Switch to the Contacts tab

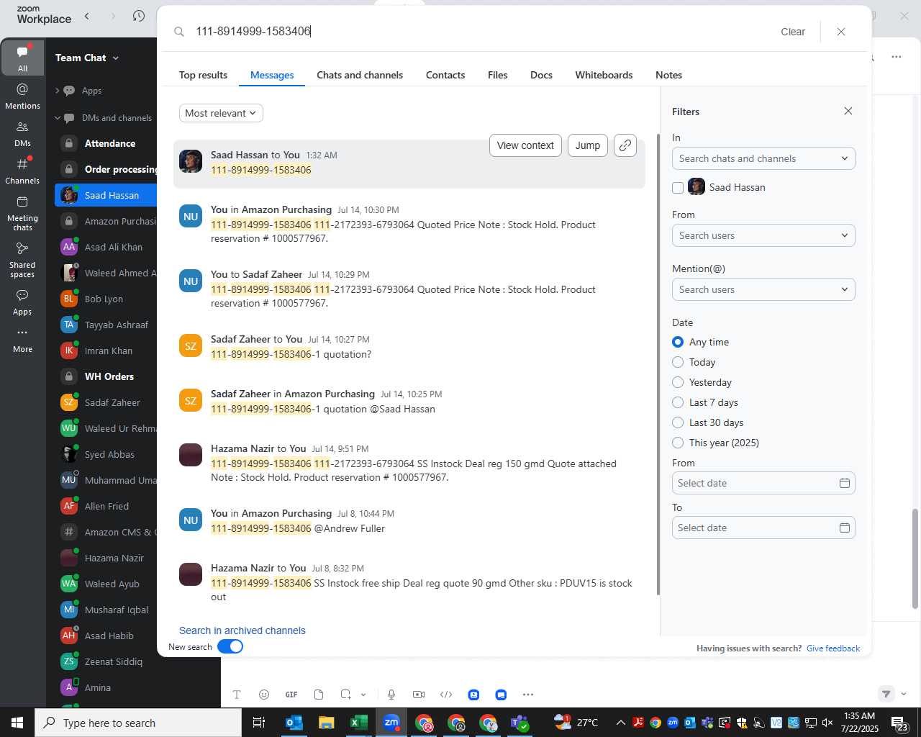[445, 75]
